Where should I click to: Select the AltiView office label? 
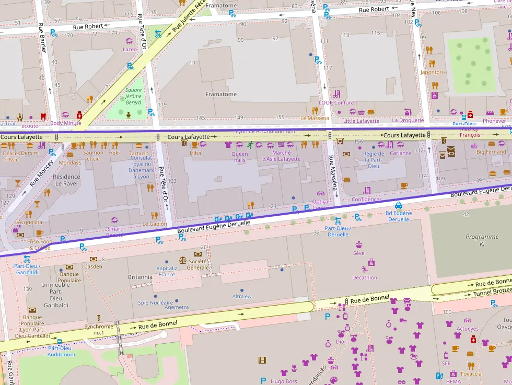click(242, 296)
